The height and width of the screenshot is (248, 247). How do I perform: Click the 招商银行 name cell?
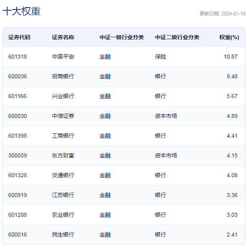coord(63,76)
